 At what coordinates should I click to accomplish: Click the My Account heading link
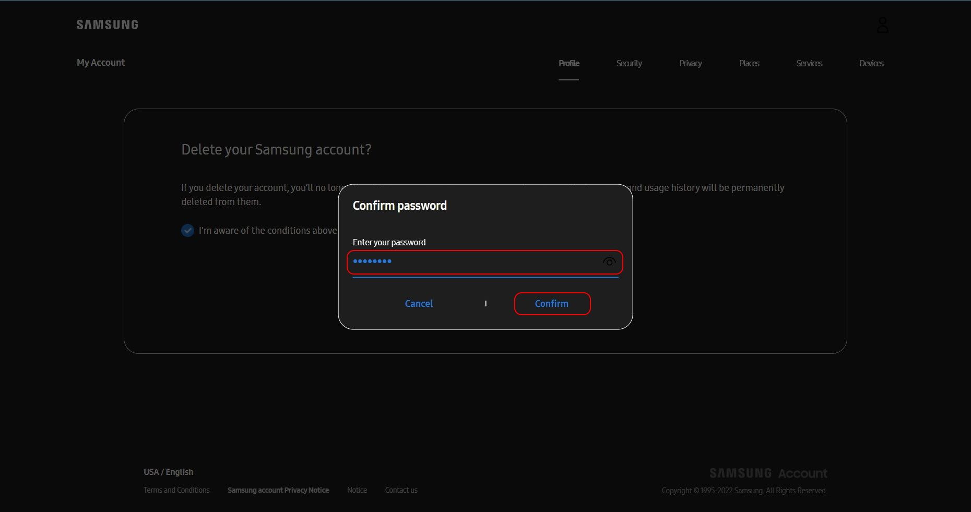(101, 63)
